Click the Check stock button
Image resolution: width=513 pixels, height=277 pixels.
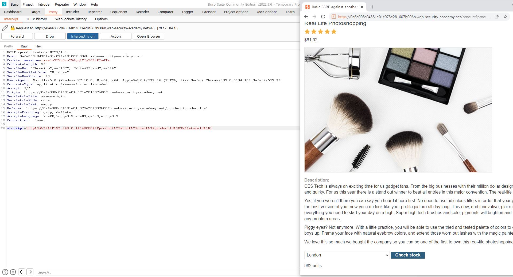[408, 255]
